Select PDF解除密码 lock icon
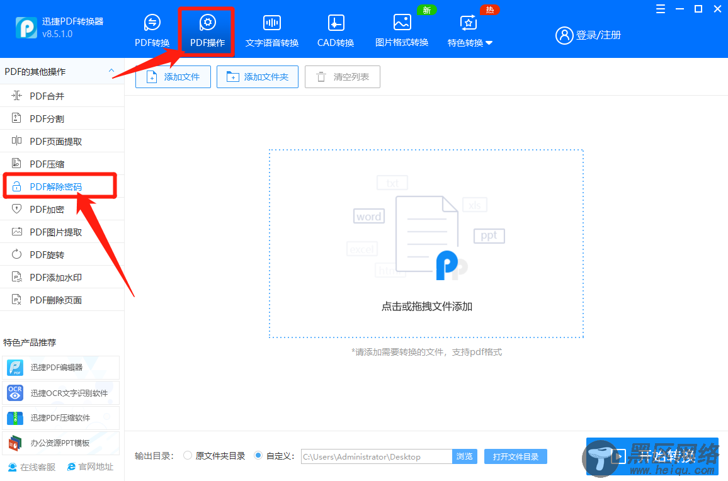This screenshot has width=728, height=481. (17, 186)
